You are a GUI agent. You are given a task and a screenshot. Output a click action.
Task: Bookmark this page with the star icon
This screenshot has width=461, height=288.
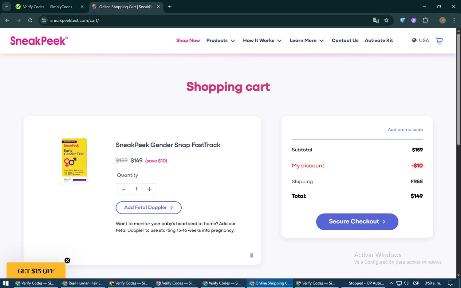point(386,20)
